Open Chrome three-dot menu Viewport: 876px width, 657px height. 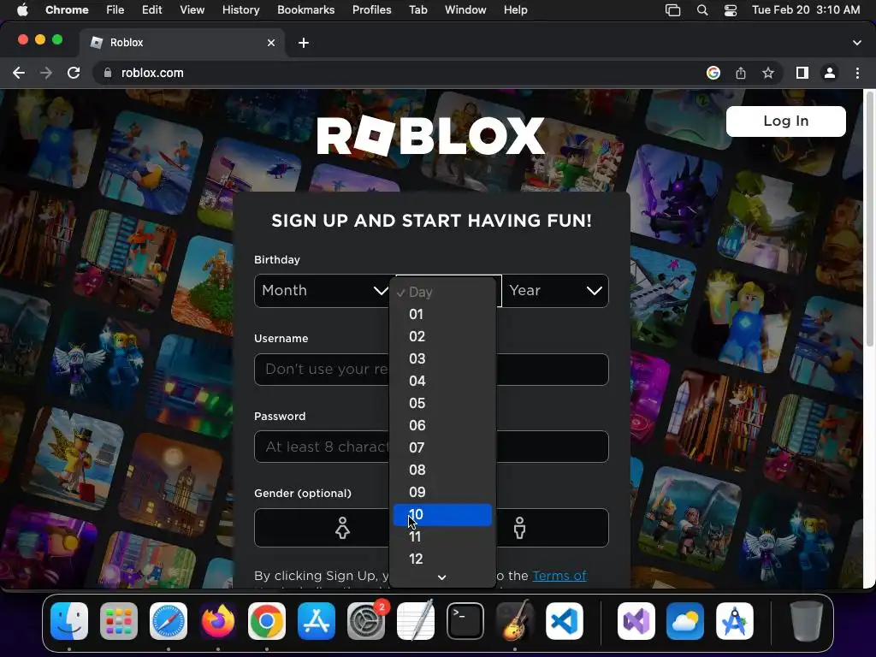pyautogui.click(x=857, y=74)
